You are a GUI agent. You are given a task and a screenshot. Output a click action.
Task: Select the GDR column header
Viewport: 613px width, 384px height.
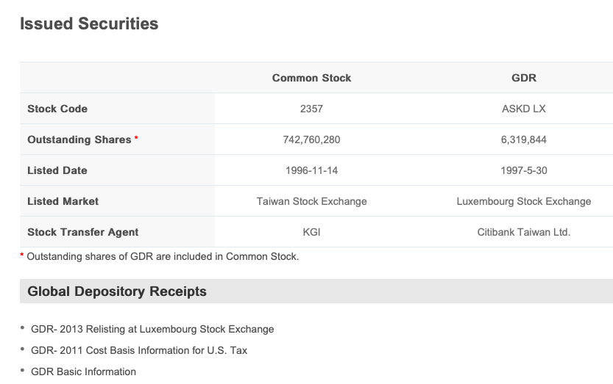point(523,78)
